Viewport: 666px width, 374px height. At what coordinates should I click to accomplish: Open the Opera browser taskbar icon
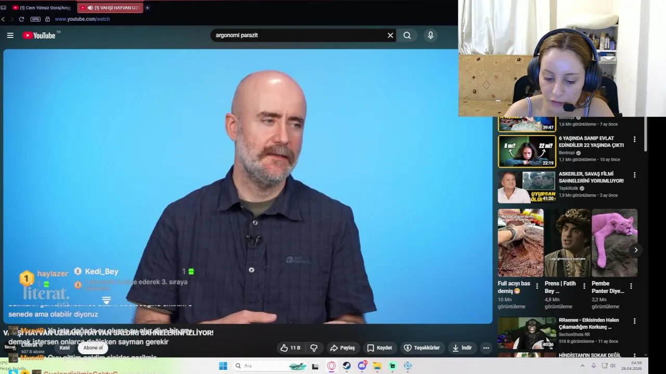(331, 366)
